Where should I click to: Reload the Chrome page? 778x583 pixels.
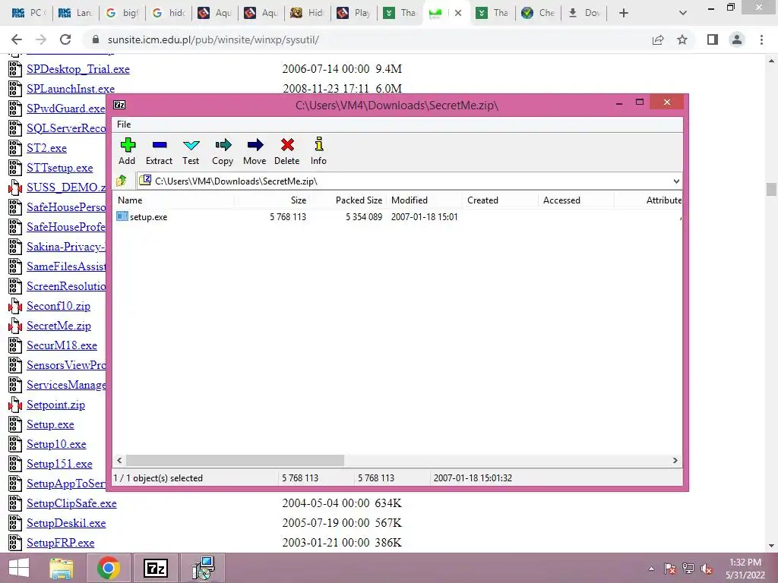click(65, 39)
